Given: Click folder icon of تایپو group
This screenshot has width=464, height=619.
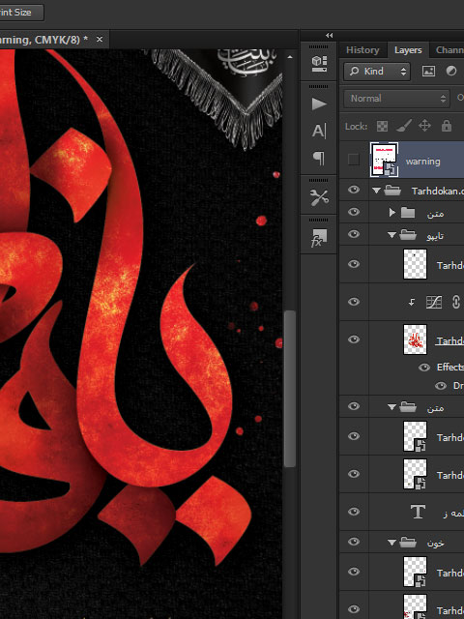Looking at the screenshot, I should 408,235.
